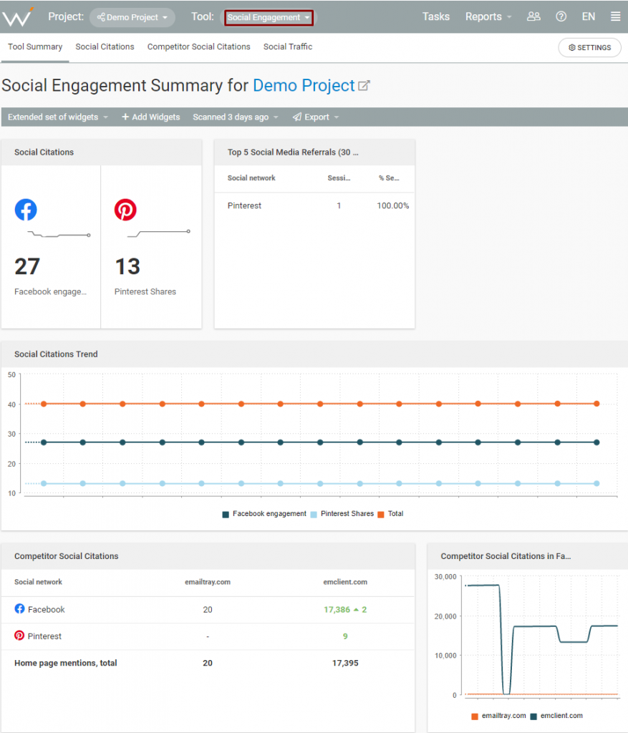Click the help question mark icon
This screenshot has height=733, width=628.
coord(561,16)
